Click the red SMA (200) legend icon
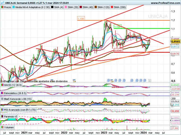The height and width of the screenshot is (135, 181). point(112,7)
